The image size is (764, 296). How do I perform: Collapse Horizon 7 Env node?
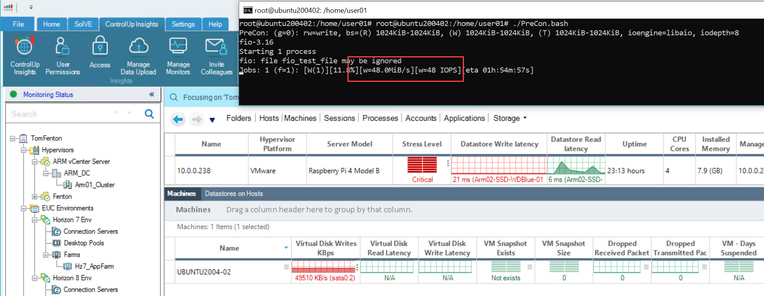tap(34, 220)
